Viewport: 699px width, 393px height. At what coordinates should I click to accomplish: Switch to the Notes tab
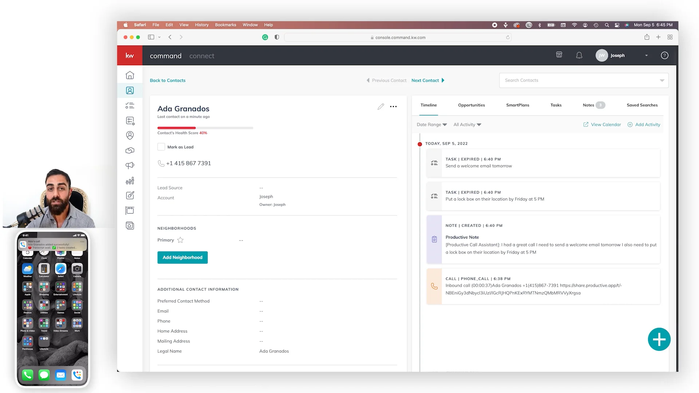coord(593,105)
